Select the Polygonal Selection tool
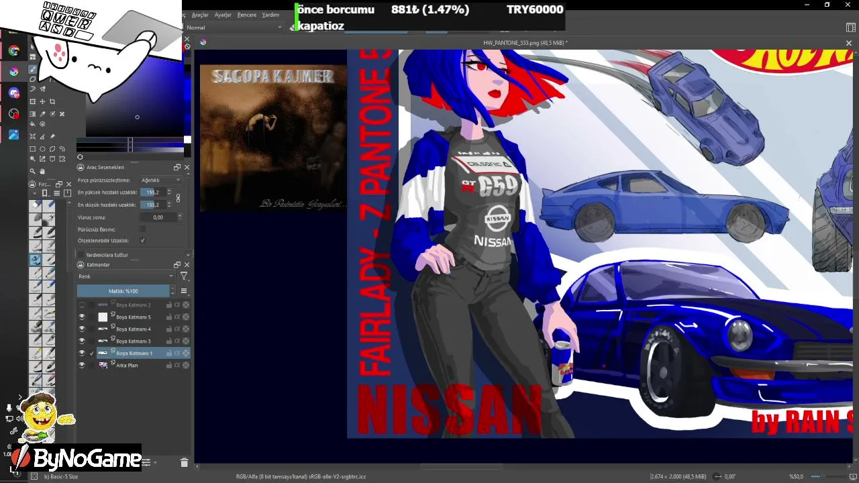Screen dimensions: 859x483 point(52,149)
